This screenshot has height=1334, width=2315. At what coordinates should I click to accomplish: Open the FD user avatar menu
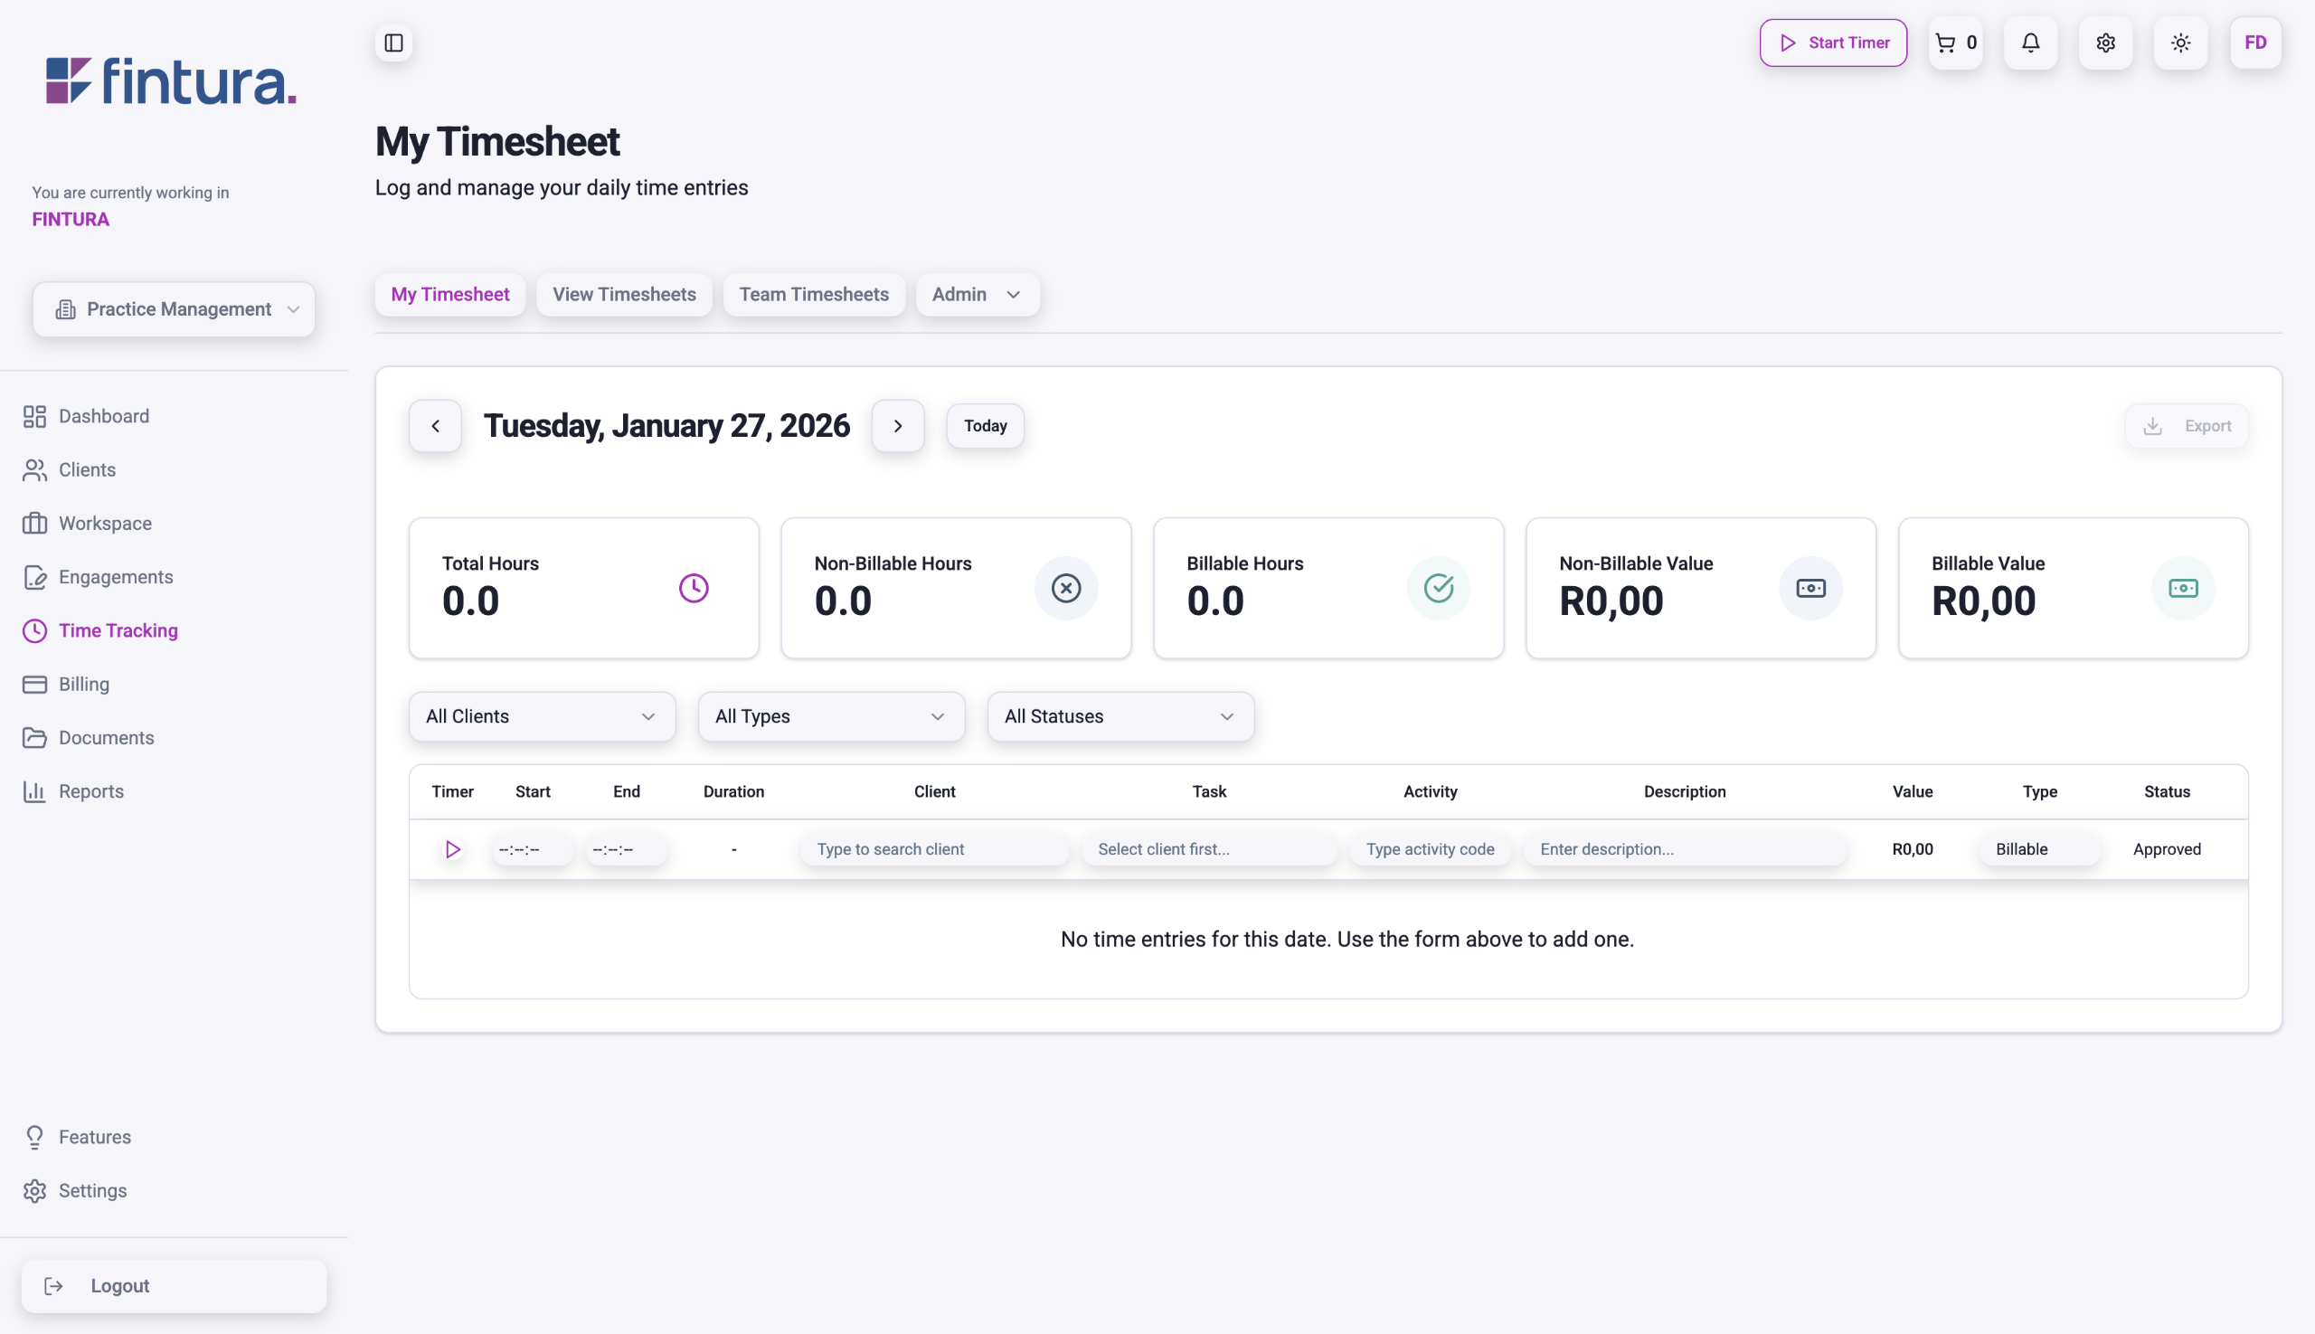click(x=2254, y=43)
